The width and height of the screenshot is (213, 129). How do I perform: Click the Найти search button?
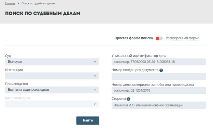88,121
